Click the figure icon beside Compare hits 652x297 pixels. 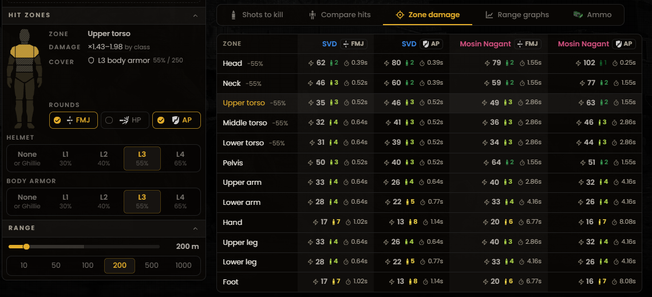click(313, 15)
